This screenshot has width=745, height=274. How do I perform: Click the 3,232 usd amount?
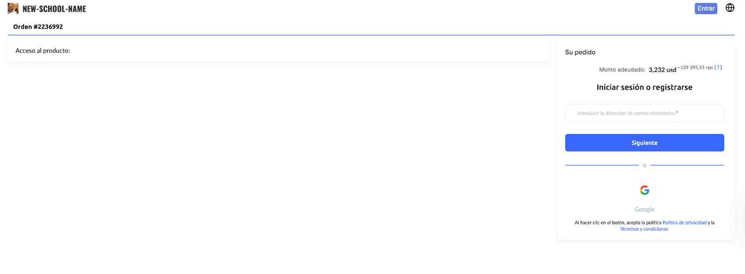tap(662, 70)
